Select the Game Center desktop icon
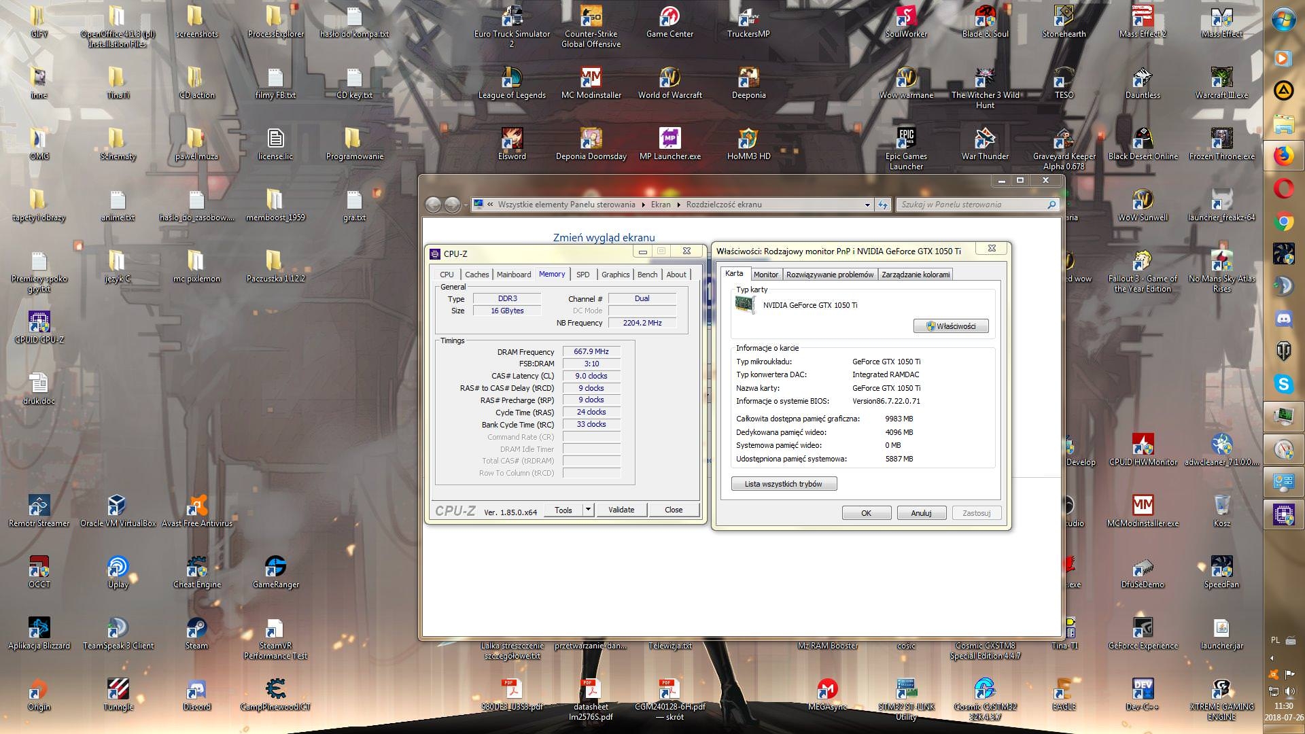The image size is (1305, 734). click(x=669, y=22)
